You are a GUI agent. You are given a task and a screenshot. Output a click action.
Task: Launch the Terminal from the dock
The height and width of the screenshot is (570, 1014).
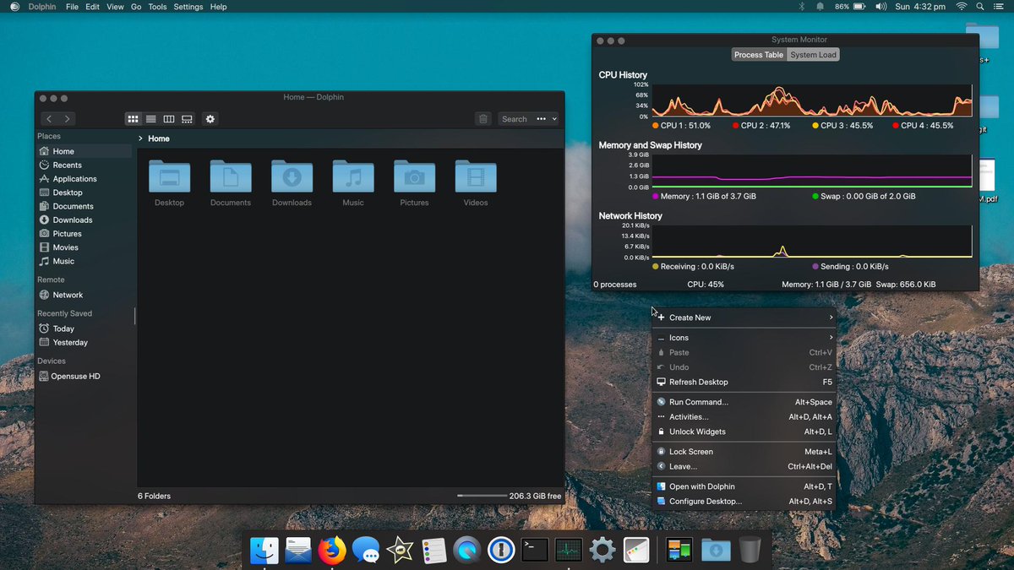pos(534,550)
